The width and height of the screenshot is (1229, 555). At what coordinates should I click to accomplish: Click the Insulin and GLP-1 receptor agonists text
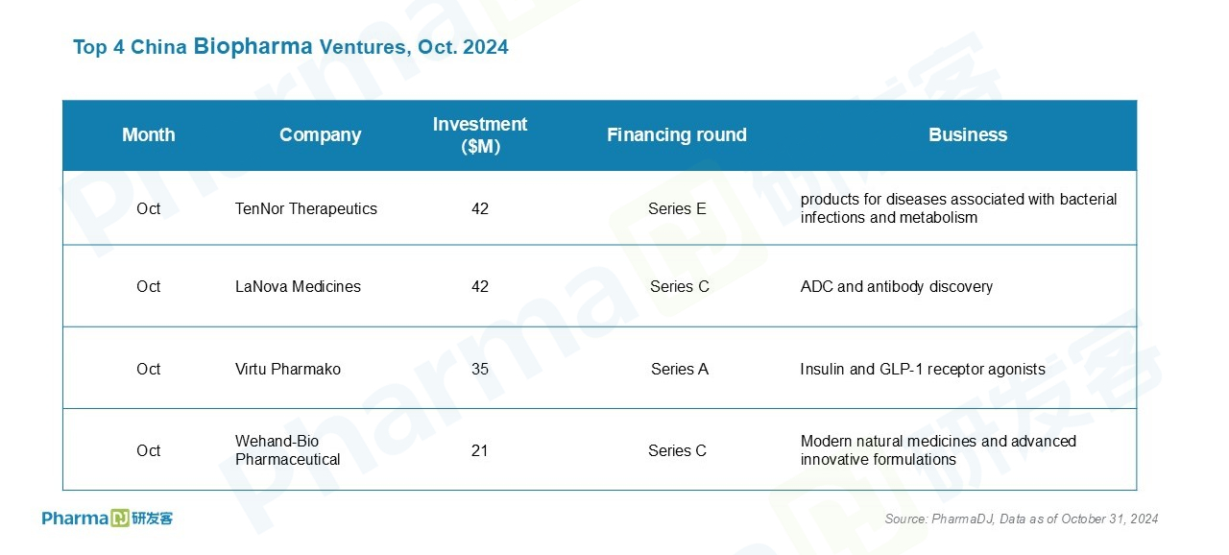[x=923, y=369]
